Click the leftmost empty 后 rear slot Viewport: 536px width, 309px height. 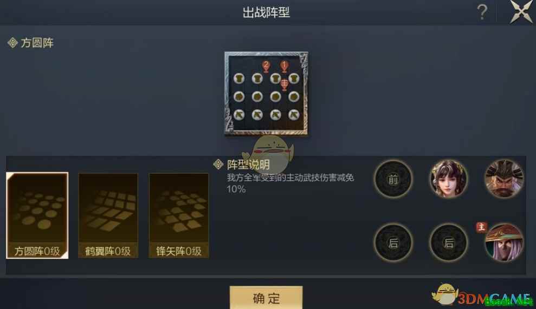[x=393, y=243]
